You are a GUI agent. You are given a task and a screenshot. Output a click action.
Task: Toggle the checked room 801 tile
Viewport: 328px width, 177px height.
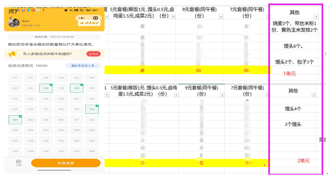[x=15, y=120]
